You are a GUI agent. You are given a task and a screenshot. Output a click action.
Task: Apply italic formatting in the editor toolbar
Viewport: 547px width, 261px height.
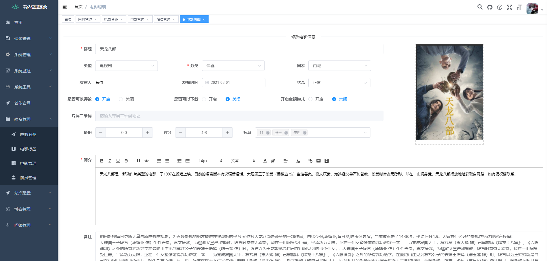coord(110,161)
